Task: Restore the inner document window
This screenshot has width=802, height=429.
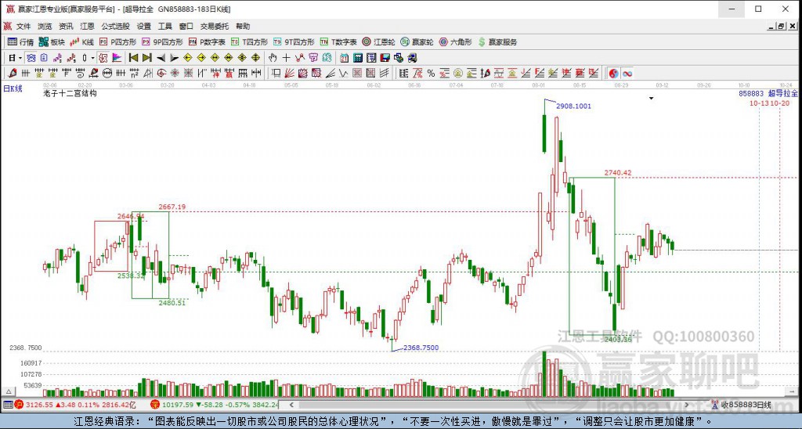Action: pyautogui.click(x=781, y=26)
